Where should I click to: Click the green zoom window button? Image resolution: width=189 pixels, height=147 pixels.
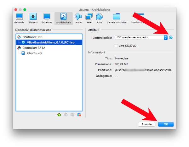click(25, 10)
